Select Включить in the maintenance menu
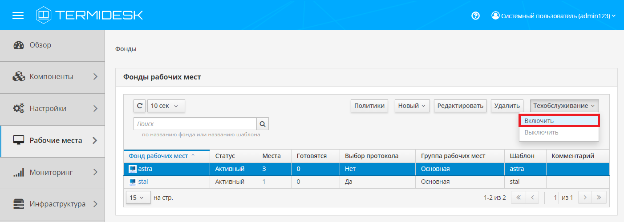This screenshot has height=222, width=624. 559,121
